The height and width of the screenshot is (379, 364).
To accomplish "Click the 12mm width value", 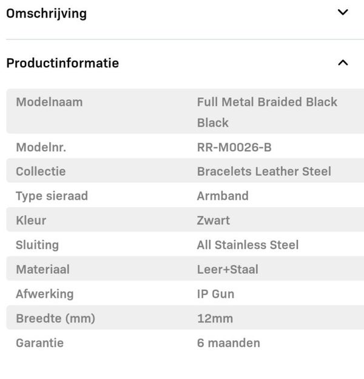I will [x=215, y=318].
